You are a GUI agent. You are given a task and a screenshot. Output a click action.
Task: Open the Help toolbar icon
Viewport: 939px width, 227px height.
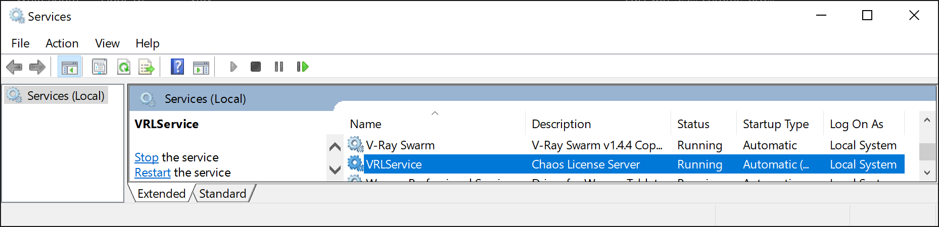tap(177, 67)
